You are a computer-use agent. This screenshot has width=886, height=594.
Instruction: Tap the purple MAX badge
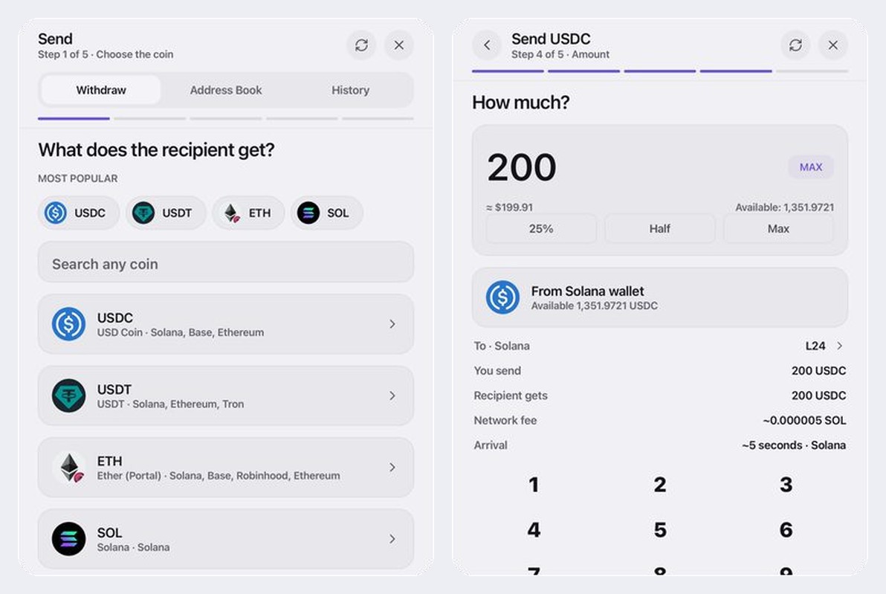coord(811,167)
